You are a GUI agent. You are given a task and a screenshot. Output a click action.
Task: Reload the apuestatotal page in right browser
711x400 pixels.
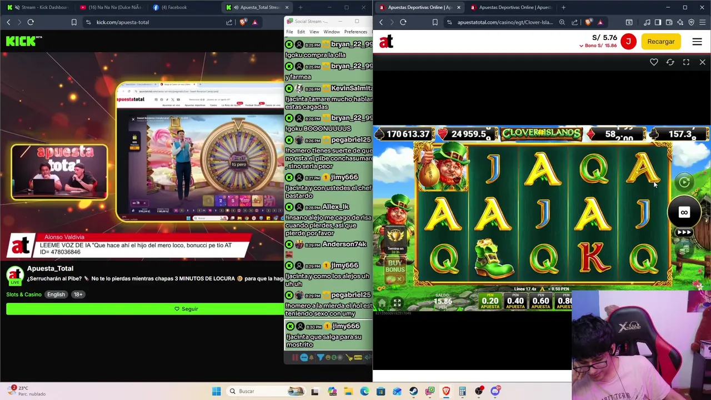pos(403,22)
